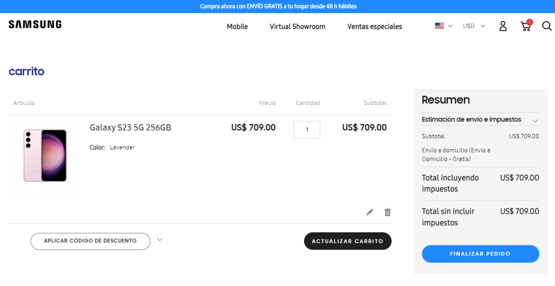Click the item price US$ 709.00 under Precio
This screenshot has width=555, height=286.
click(x=254, y=127)
